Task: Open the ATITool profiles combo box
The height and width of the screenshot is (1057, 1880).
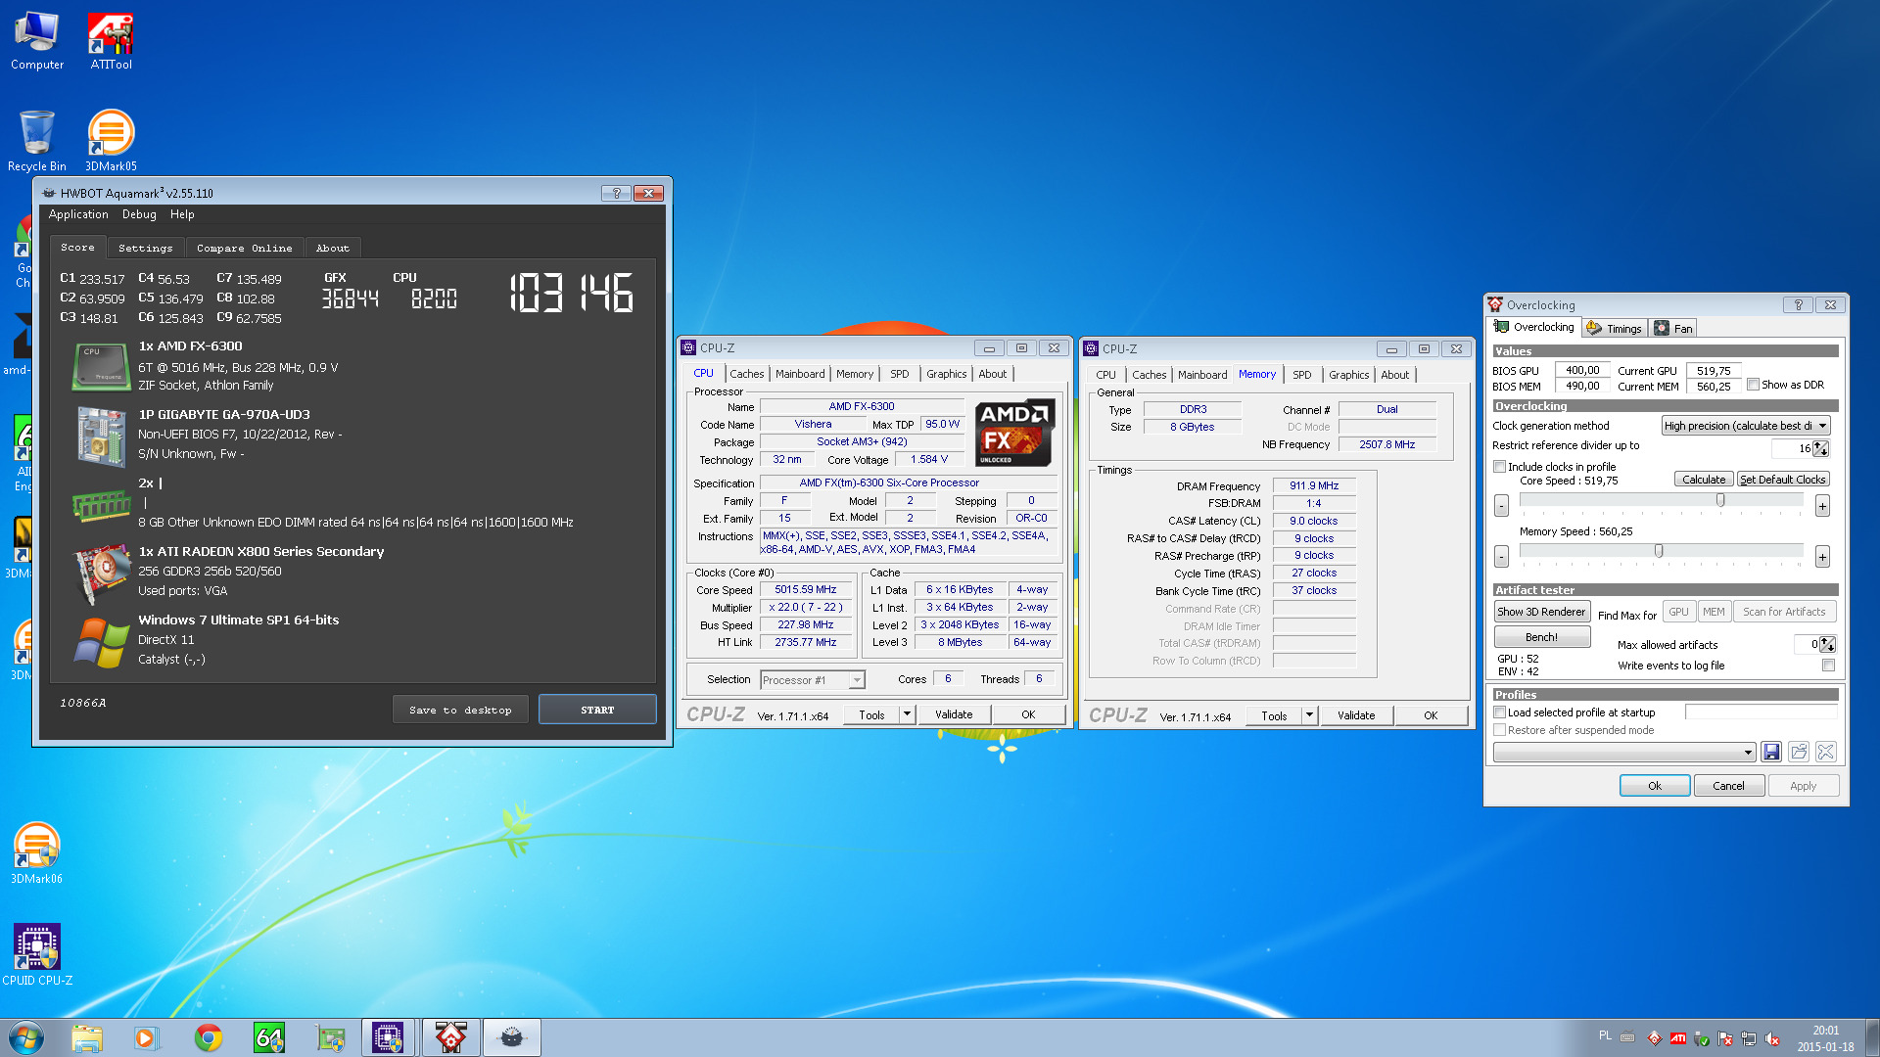Action: click(1624, 752)
